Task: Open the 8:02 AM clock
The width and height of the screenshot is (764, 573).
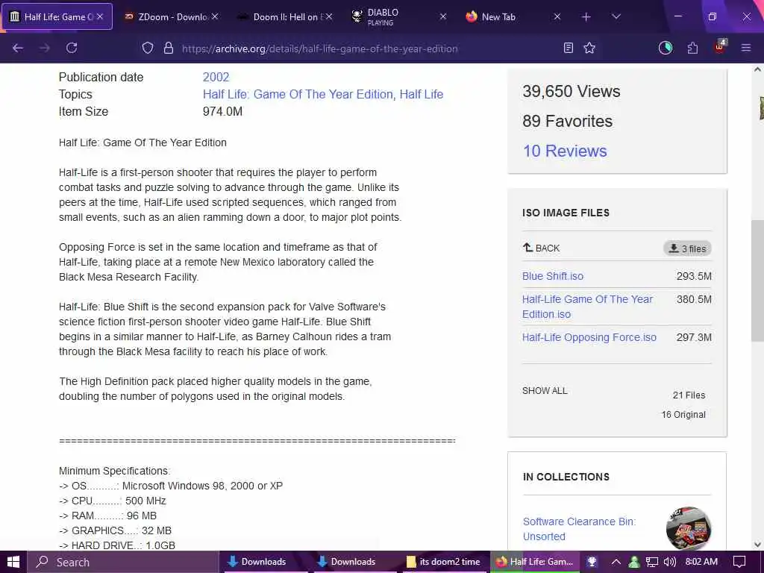Action: [x=701, y=562]
